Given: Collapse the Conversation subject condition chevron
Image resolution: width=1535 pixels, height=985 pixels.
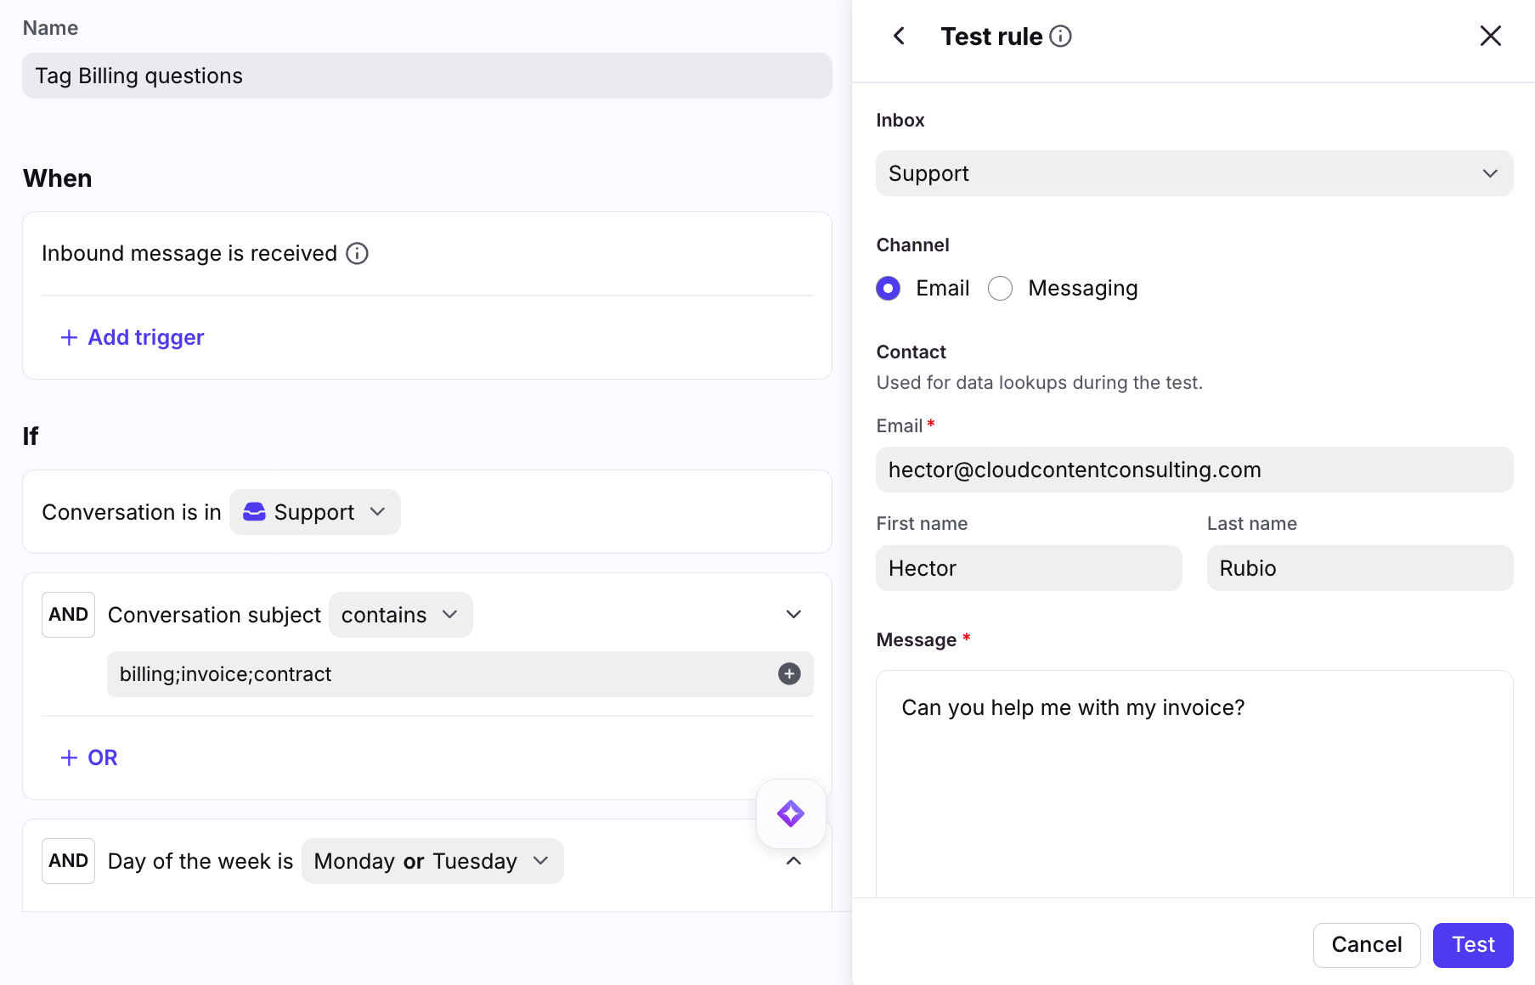Looking at the screenshot, I should [x=793, y=615].
